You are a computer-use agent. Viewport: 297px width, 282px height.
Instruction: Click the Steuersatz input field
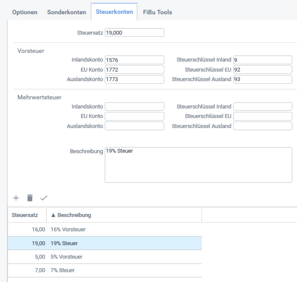pos(134,33)
